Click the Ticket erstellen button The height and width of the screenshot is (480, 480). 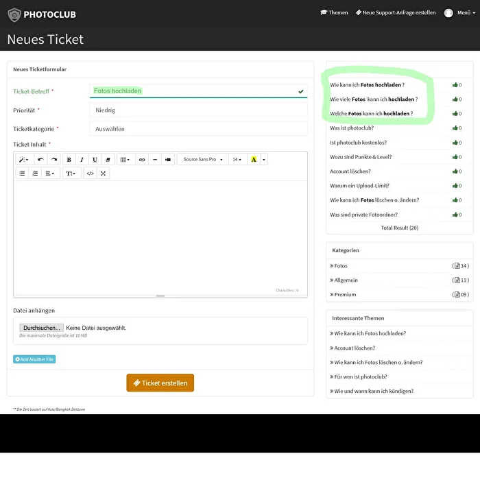(160, 383)
